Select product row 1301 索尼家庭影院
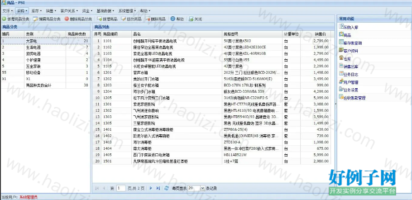Screen dimensions: 412x200 click(211, 104)
